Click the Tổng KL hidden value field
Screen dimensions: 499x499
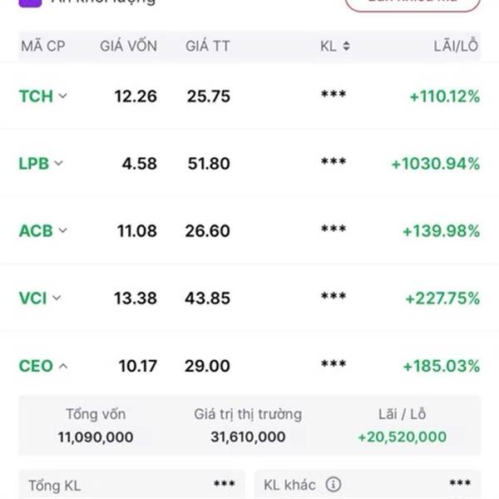[224, 484]
